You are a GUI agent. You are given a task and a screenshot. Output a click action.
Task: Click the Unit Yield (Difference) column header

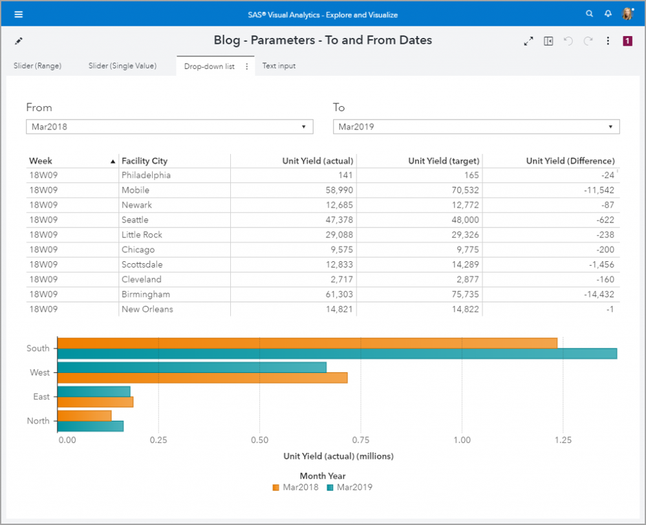570,161
